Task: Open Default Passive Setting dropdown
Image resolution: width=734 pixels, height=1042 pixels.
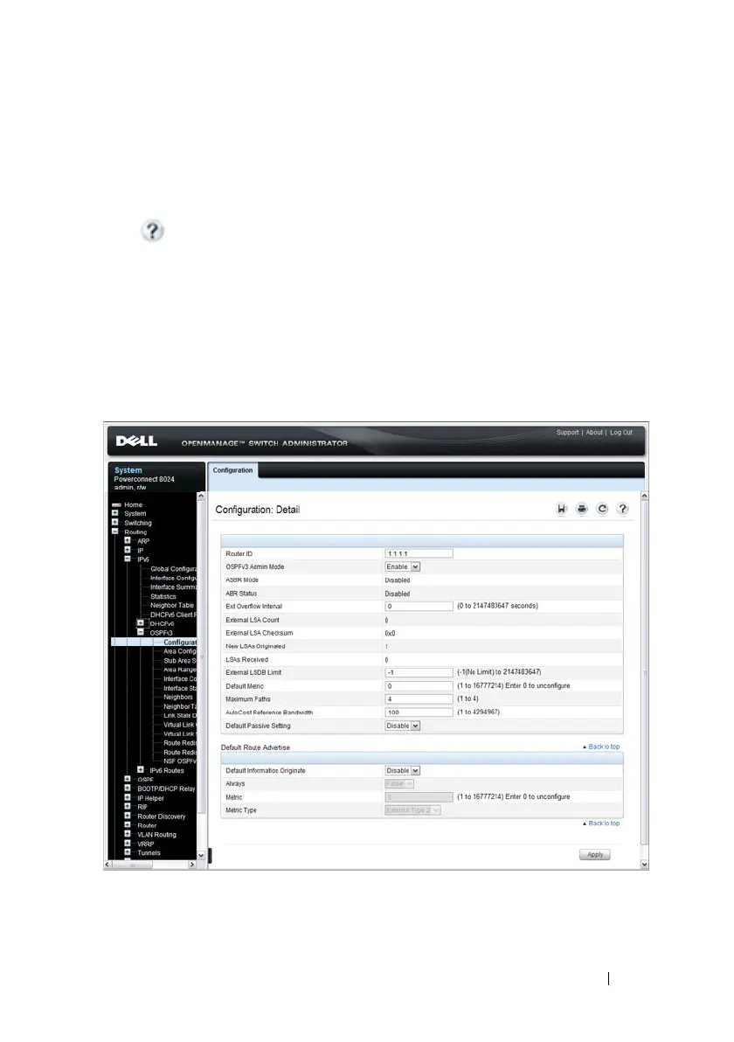Action: [403, 726]
